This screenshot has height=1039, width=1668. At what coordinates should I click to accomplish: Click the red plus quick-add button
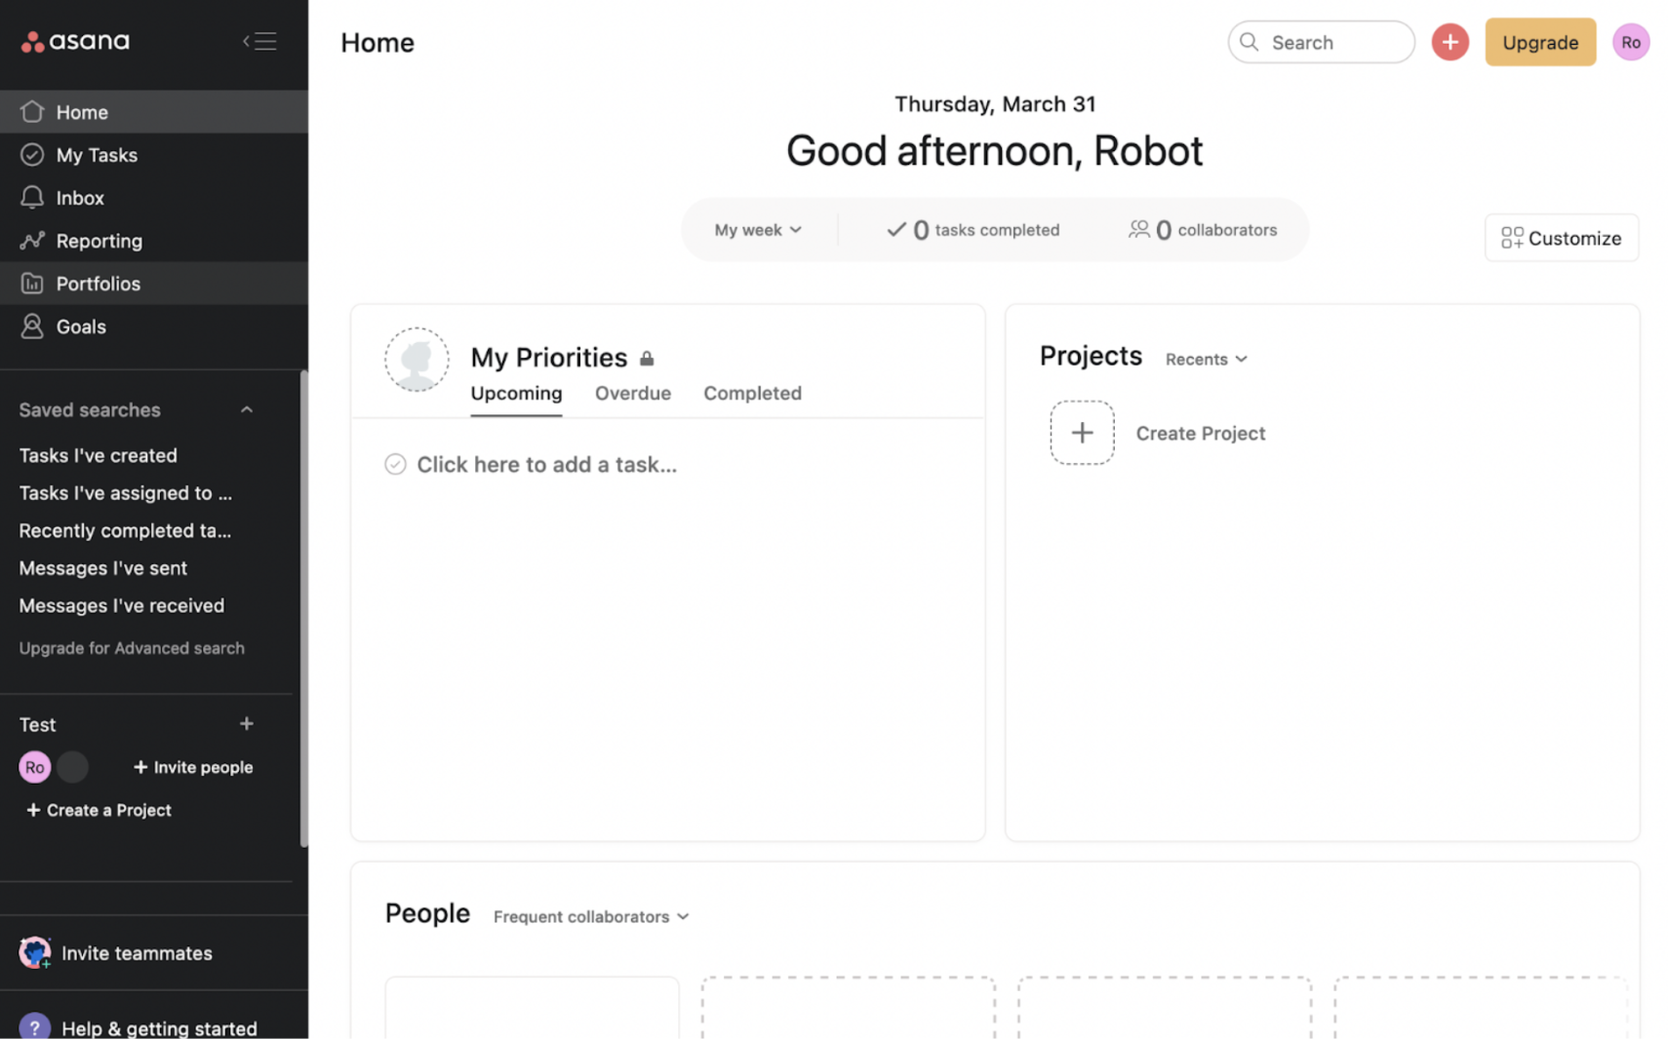(1450, 42)
